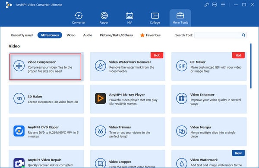Click the Video Watermark droplet icon
Screen dimensions: 259x168
(182, 163)
